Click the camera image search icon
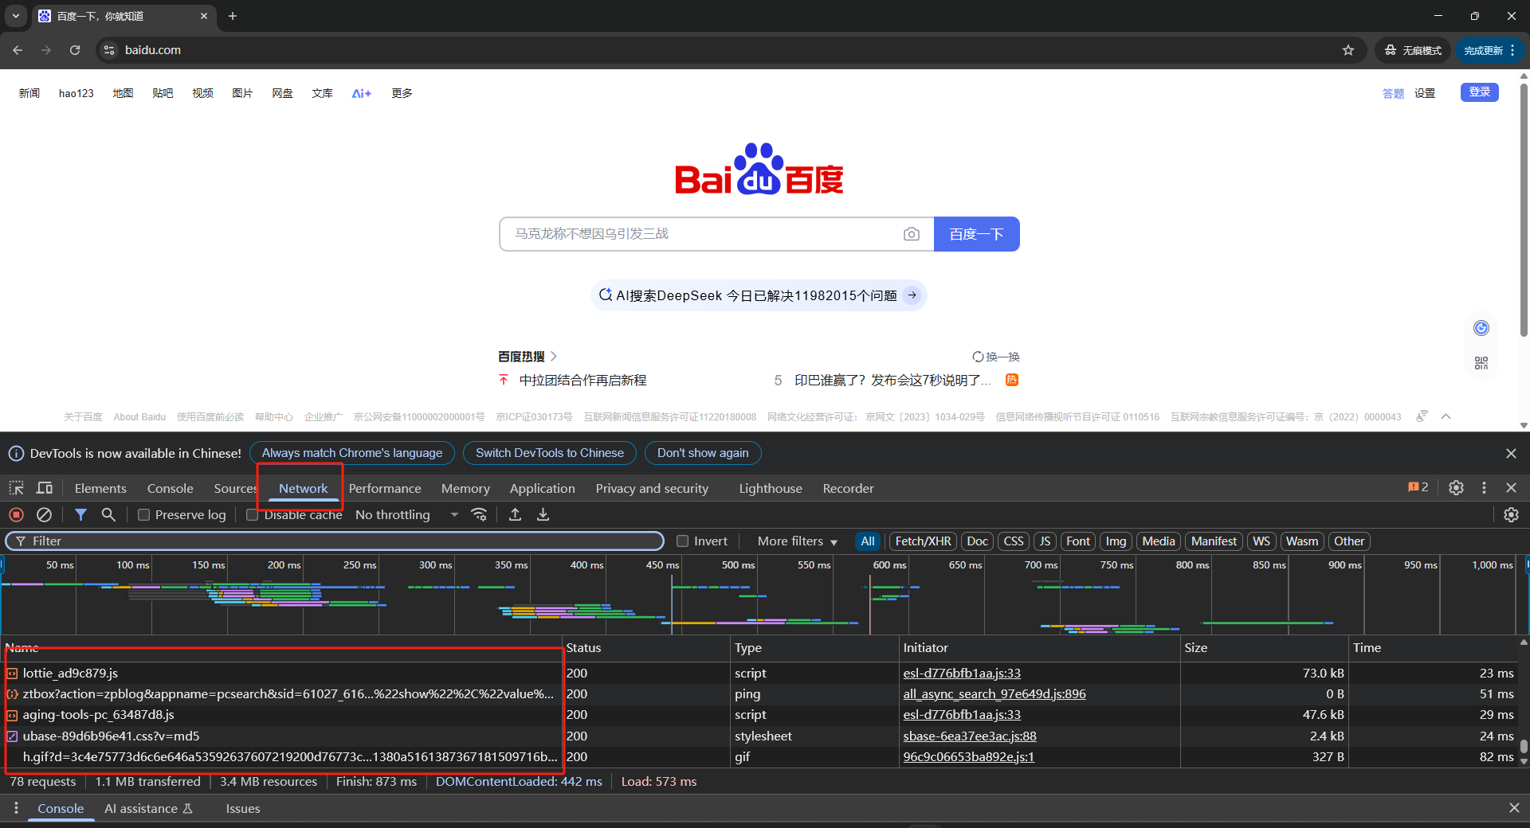This screenshot has width=1530, height=828. (912, 234)
